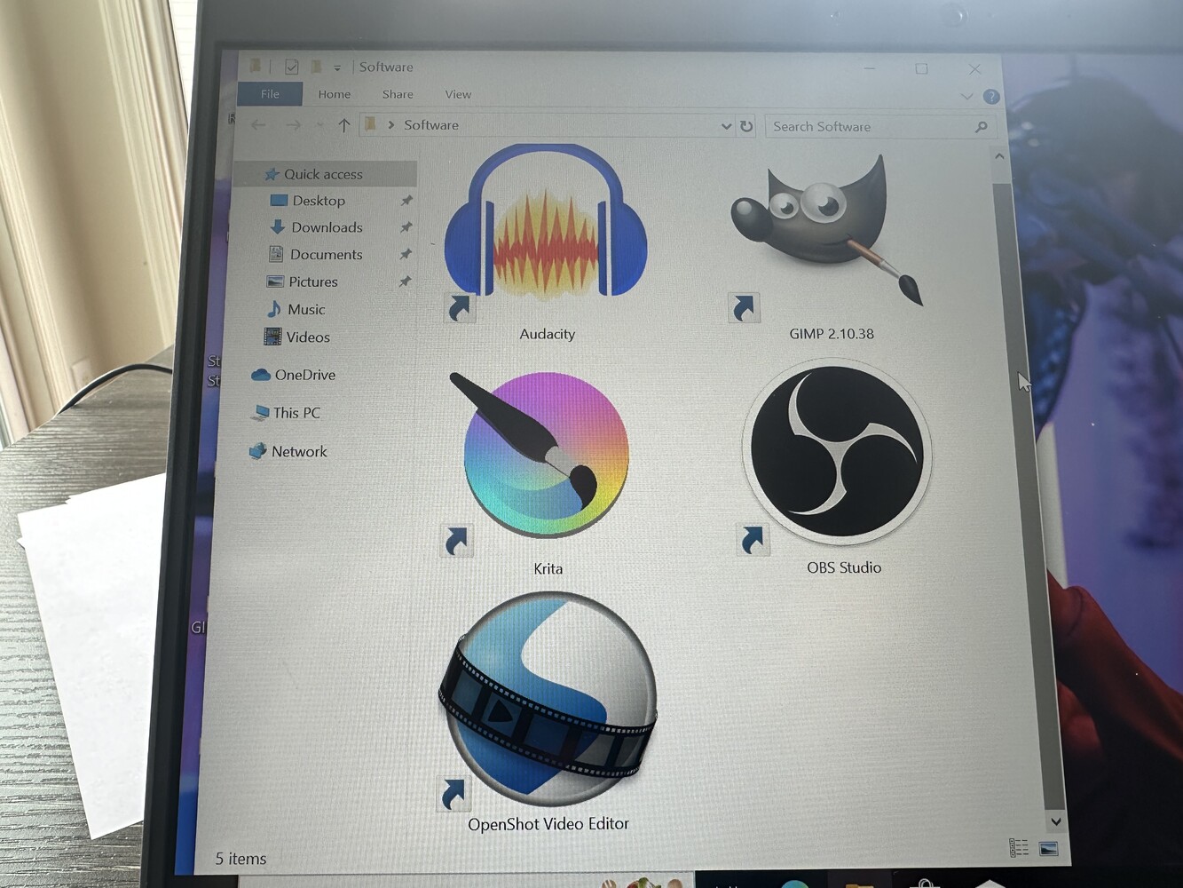Screen dimensions: 1183x888
Task: Click the New folder quick access icon
Action: (x=315, y=67)
